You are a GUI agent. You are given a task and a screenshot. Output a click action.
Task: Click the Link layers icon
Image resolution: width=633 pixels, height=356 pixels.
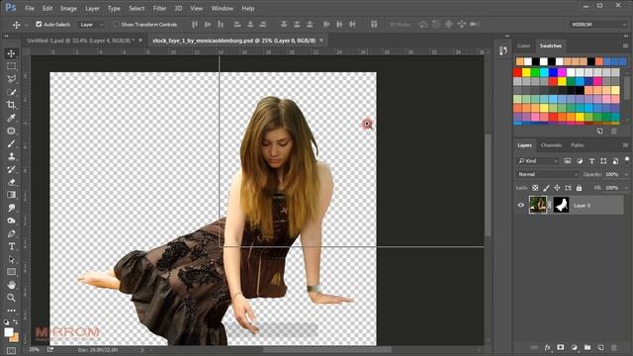click(x=534, y=347)
